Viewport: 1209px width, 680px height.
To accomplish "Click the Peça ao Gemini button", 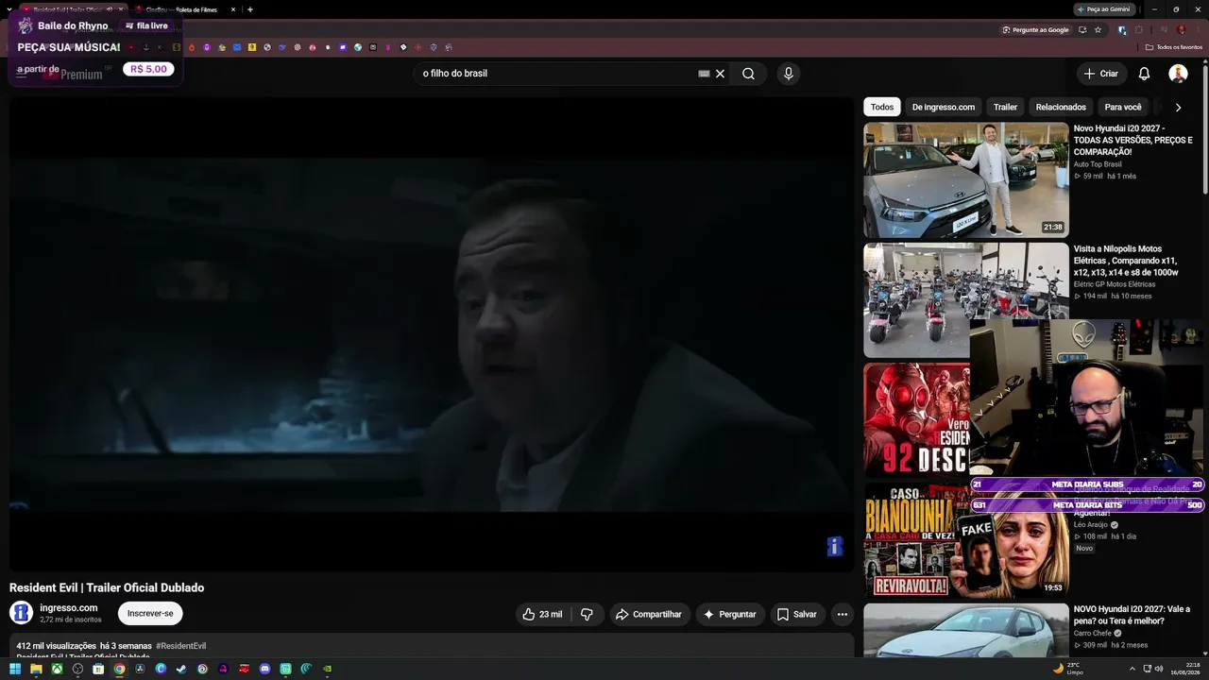I will pyautogui.click(x=1104, y=9).
